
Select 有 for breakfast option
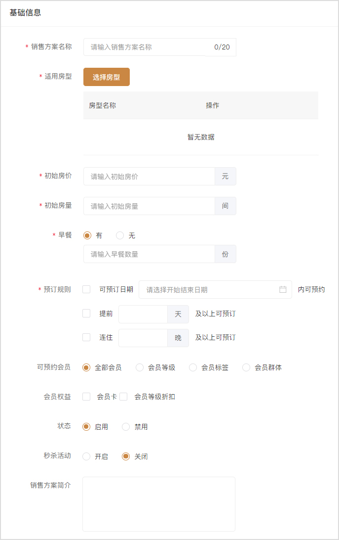point(87,236)
